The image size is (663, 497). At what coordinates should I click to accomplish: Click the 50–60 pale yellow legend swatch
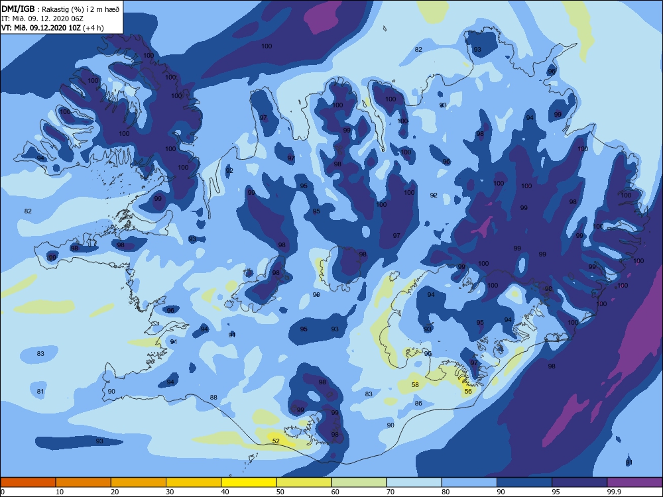(304, 482)
